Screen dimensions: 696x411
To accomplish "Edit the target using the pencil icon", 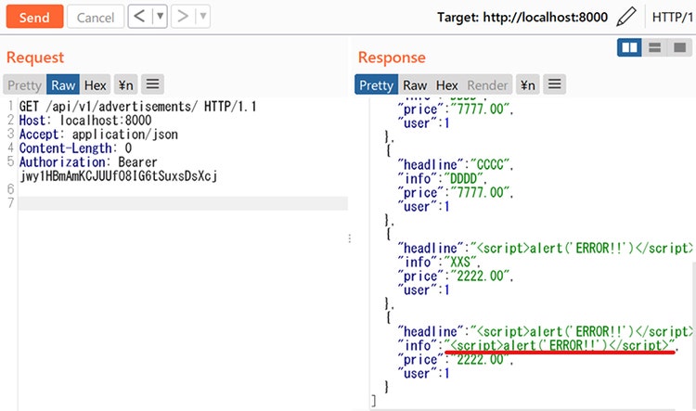I will tap(625, 17).
